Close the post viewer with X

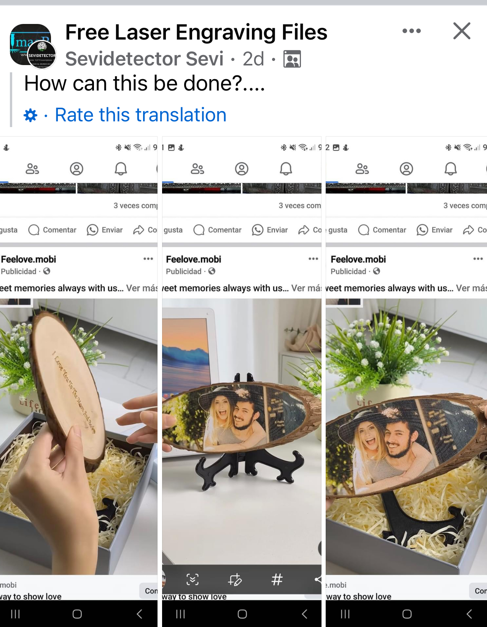pos(462,31)
